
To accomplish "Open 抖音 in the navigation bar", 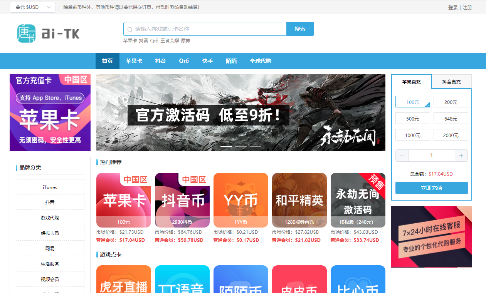I will [160, 61].
